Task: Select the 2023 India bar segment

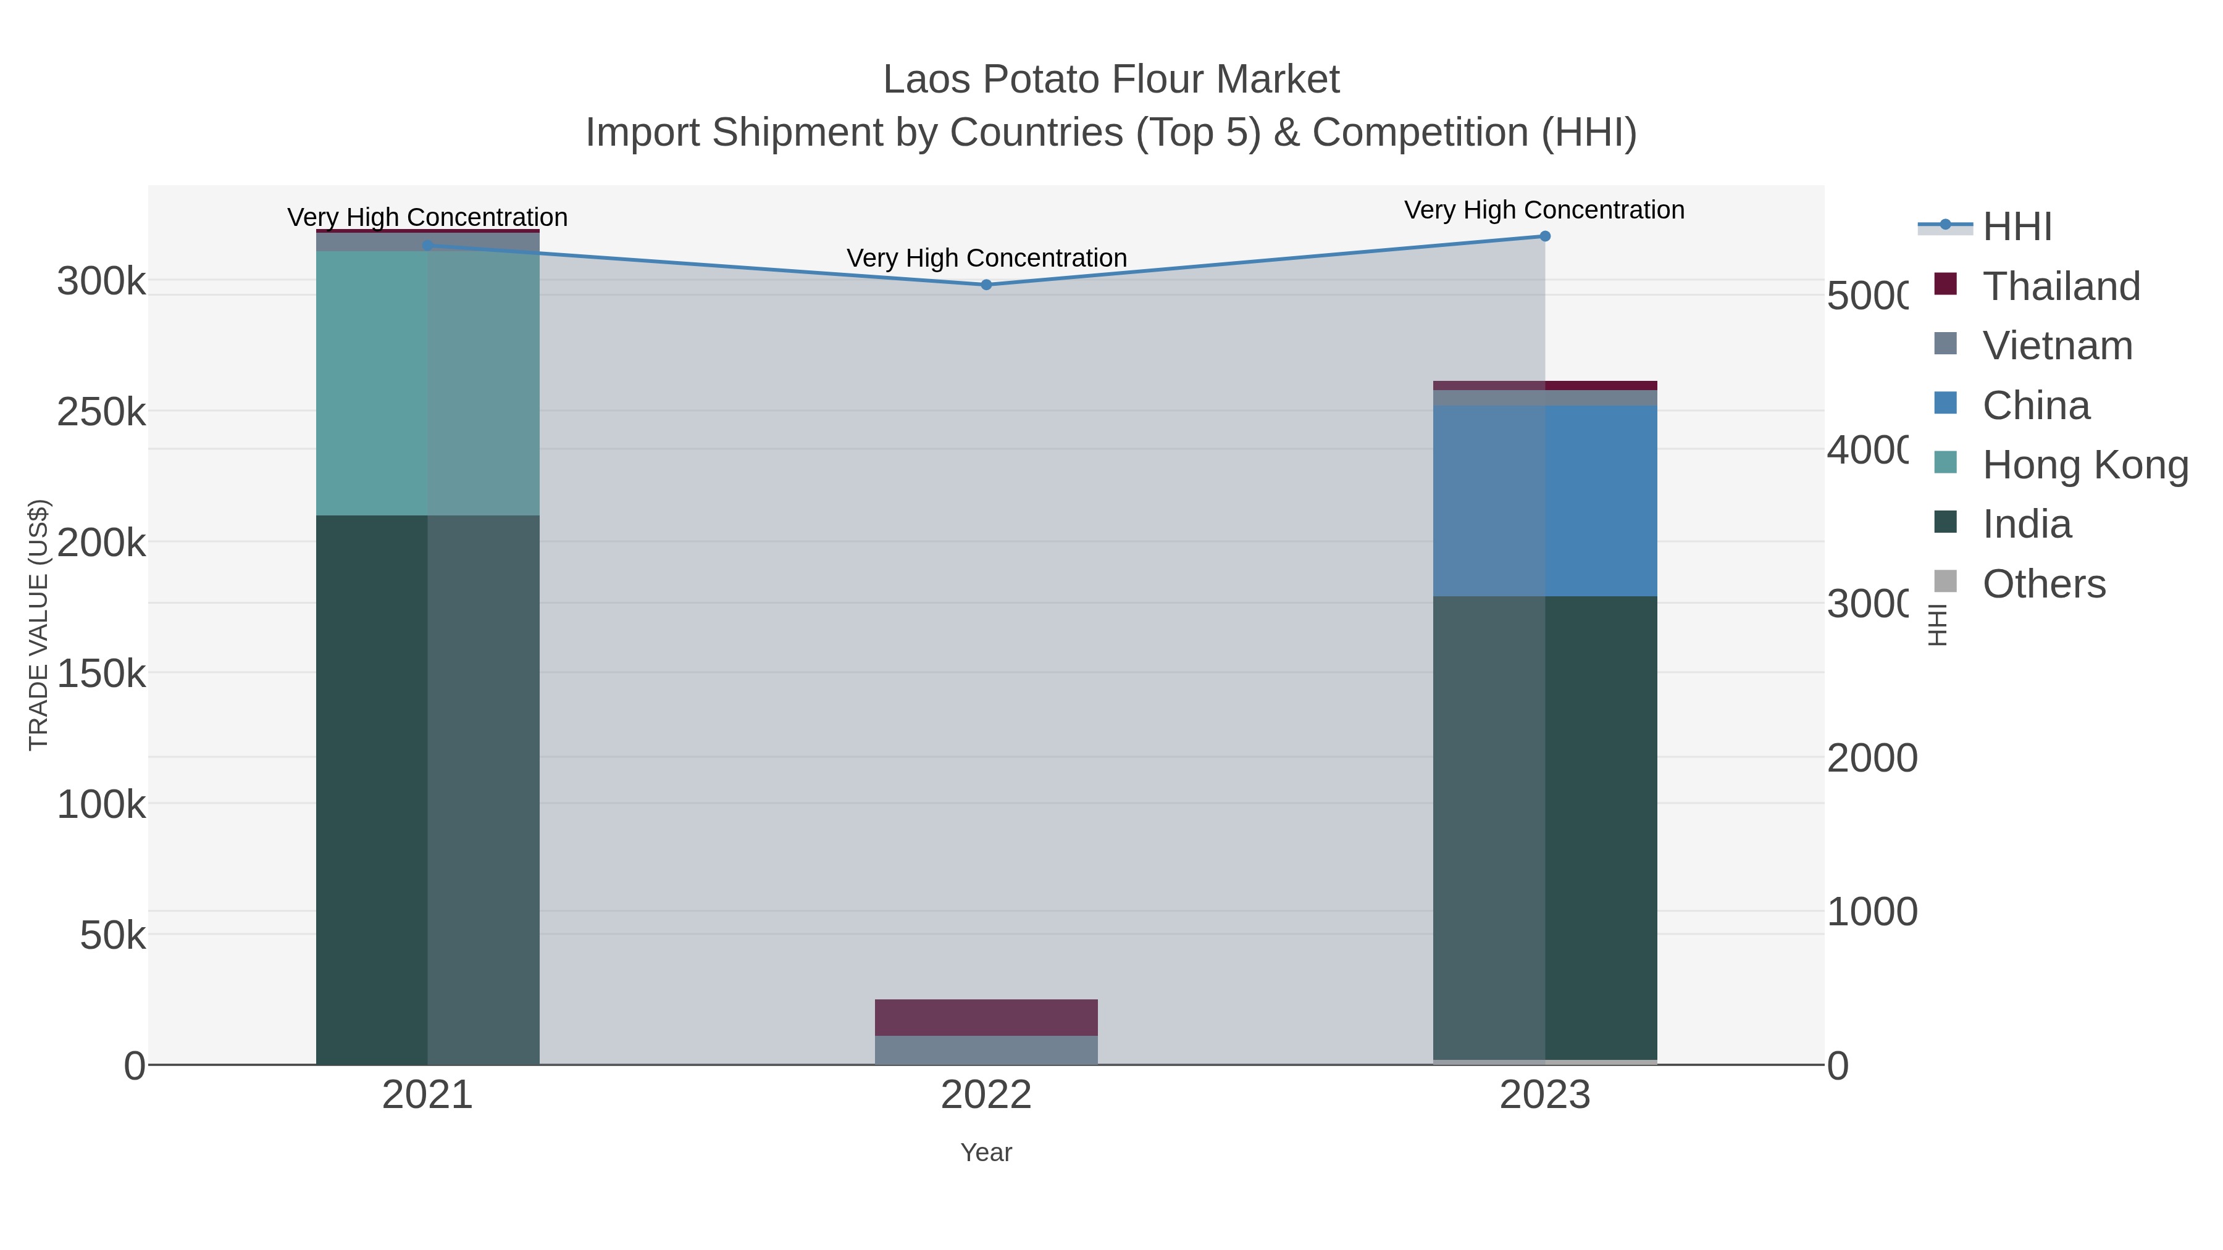Action: coord(1545,828)
